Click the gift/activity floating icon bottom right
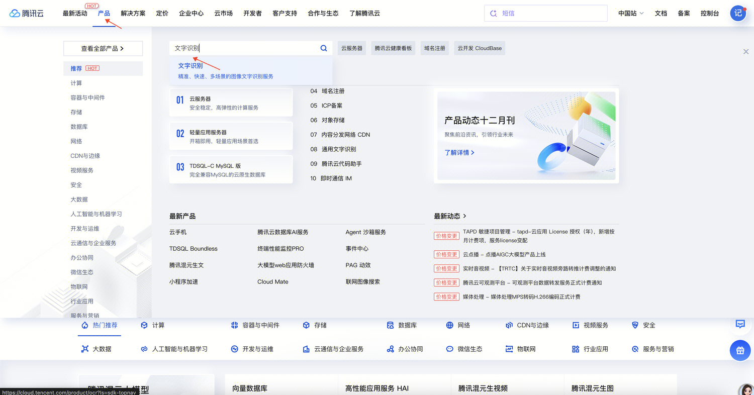Viewport: 754px width, 395px height. tap(740, 350)
